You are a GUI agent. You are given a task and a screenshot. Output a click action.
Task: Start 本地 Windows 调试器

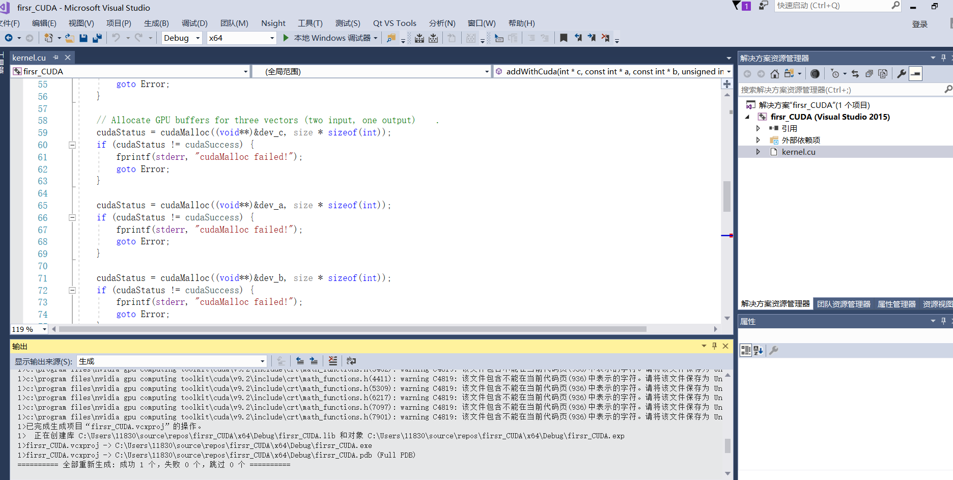point(329,38)
